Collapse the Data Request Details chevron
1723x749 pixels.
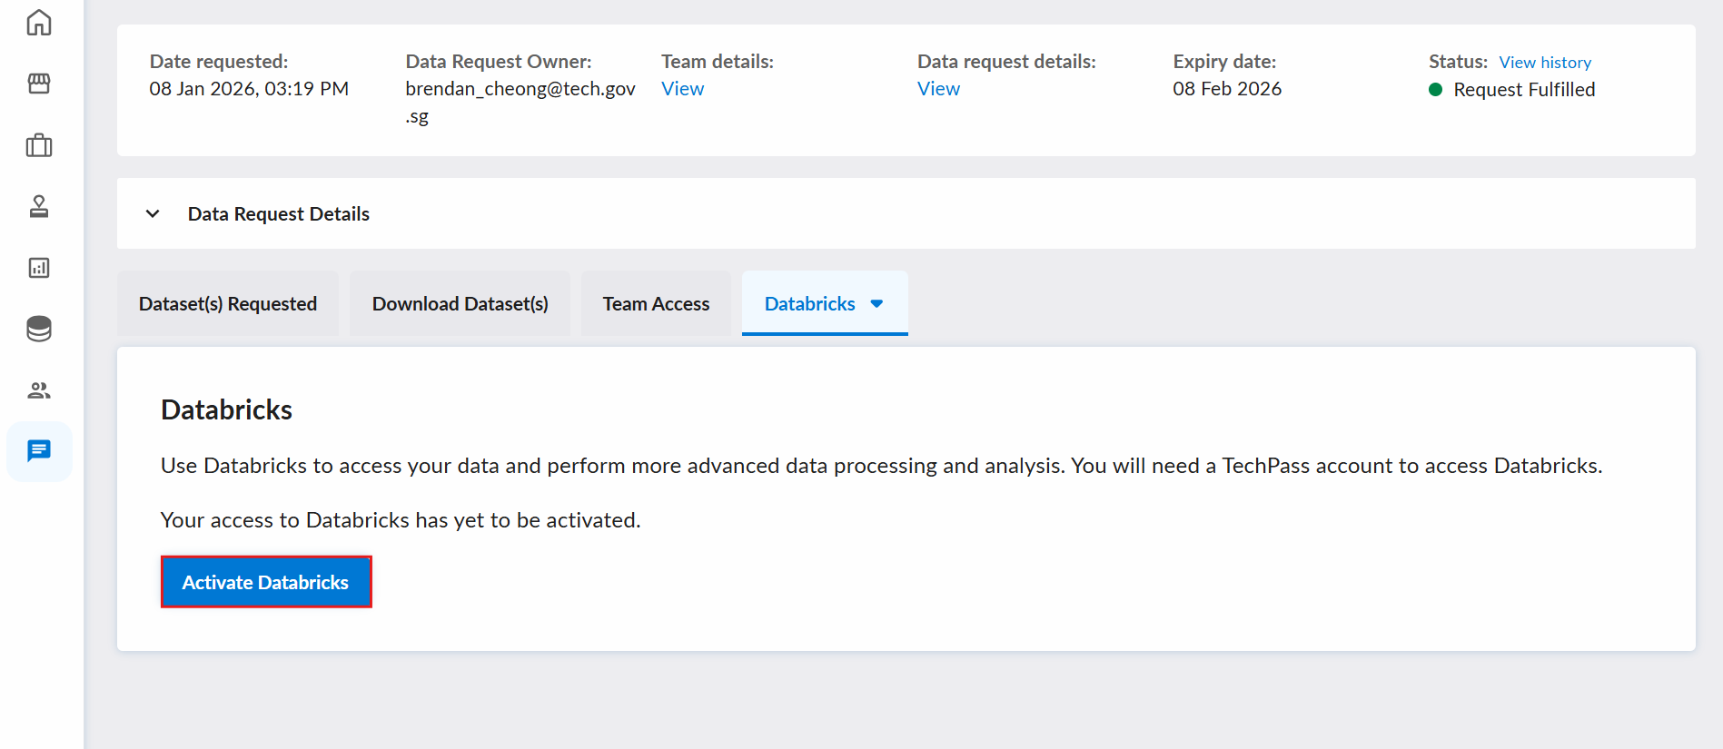tap(153, 214)
